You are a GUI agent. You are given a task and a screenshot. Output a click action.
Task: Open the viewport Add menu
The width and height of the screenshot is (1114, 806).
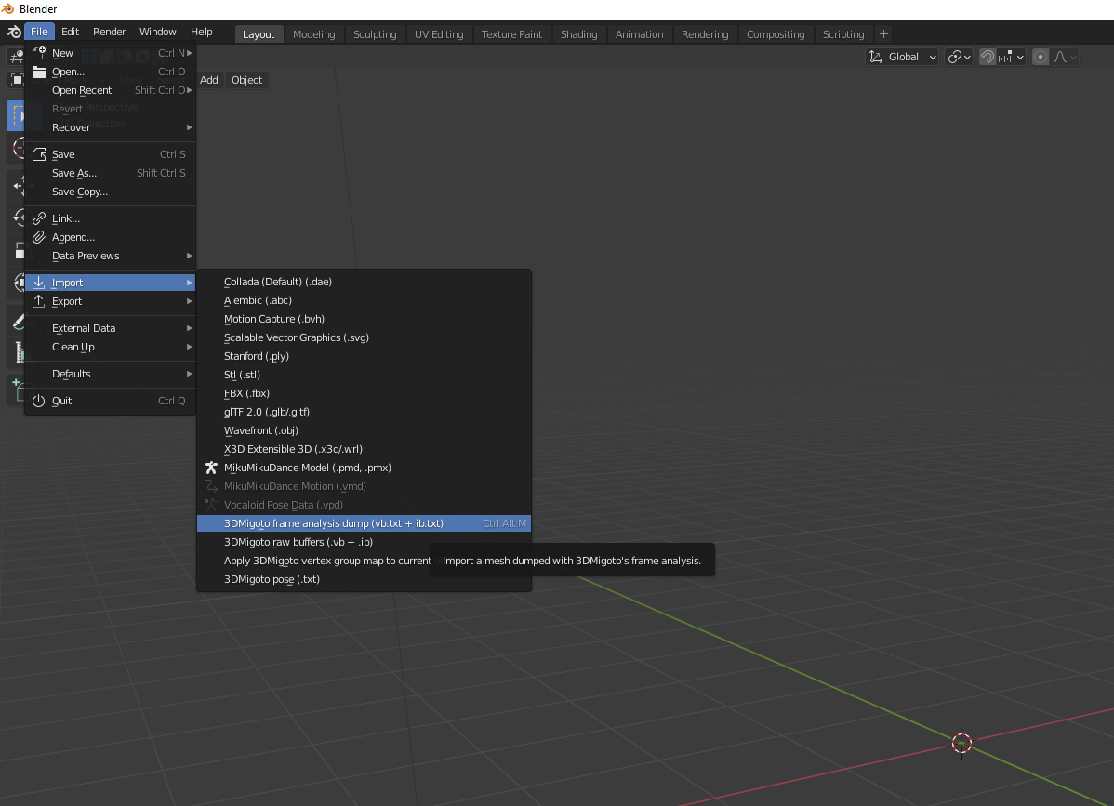click(x=209, y=80)
